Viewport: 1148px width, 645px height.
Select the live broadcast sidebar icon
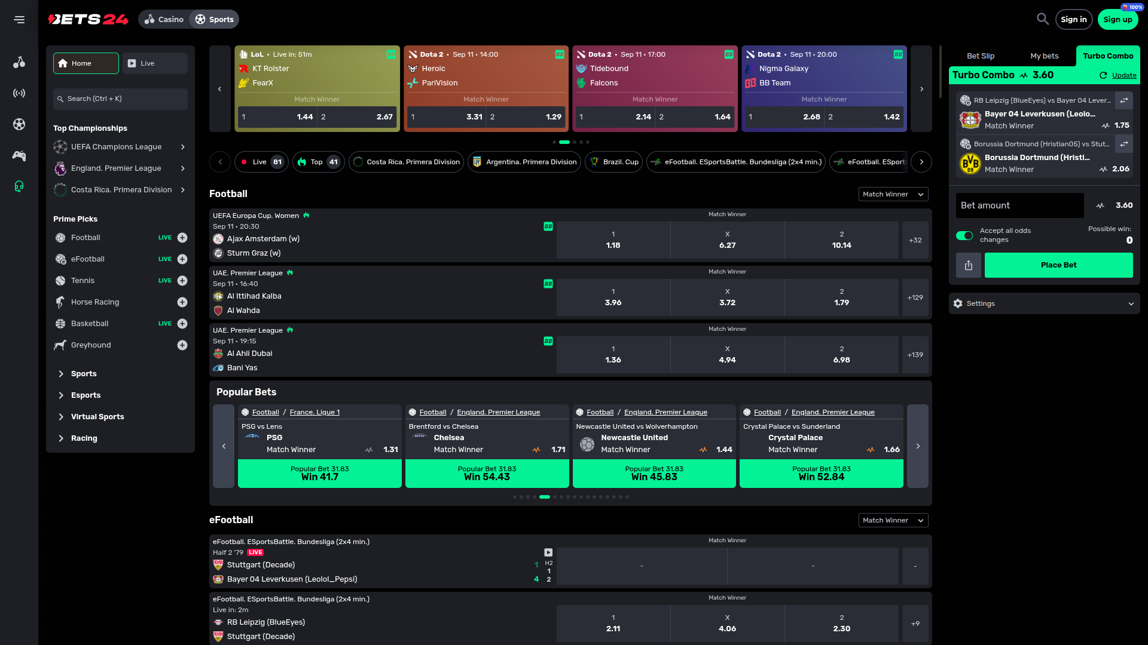tap(19, 93)
